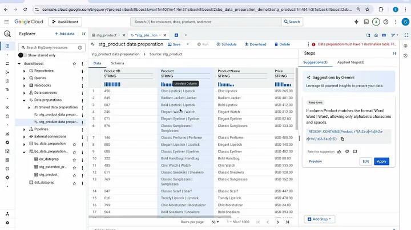Copy the REGEXP_CONTAINS expression
Screen dimensions: 411x230
[x=342, y=139]
